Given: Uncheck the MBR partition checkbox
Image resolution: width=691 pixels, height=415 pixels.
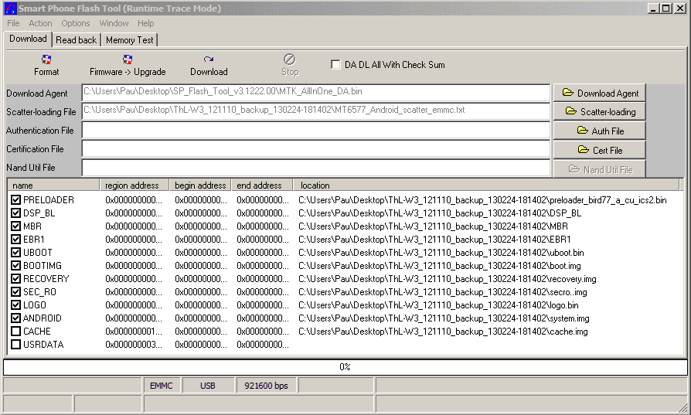Looking at the screenshot, I should [16, 226].
